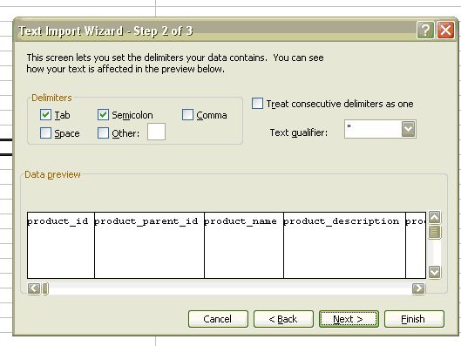Toggle Treat consecutive delimiters as one
The width and height of the screenshot is (461, 346).
pyautogui.click(x=257, y=104)
